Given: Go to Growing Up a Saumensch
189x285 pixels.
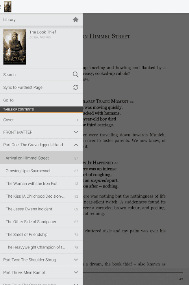Looking at the screenshot, I should click(41, 171).
